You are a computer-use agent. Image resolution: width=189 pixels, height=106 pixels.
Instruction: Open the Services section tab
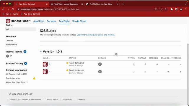click(x=51, y=21)
